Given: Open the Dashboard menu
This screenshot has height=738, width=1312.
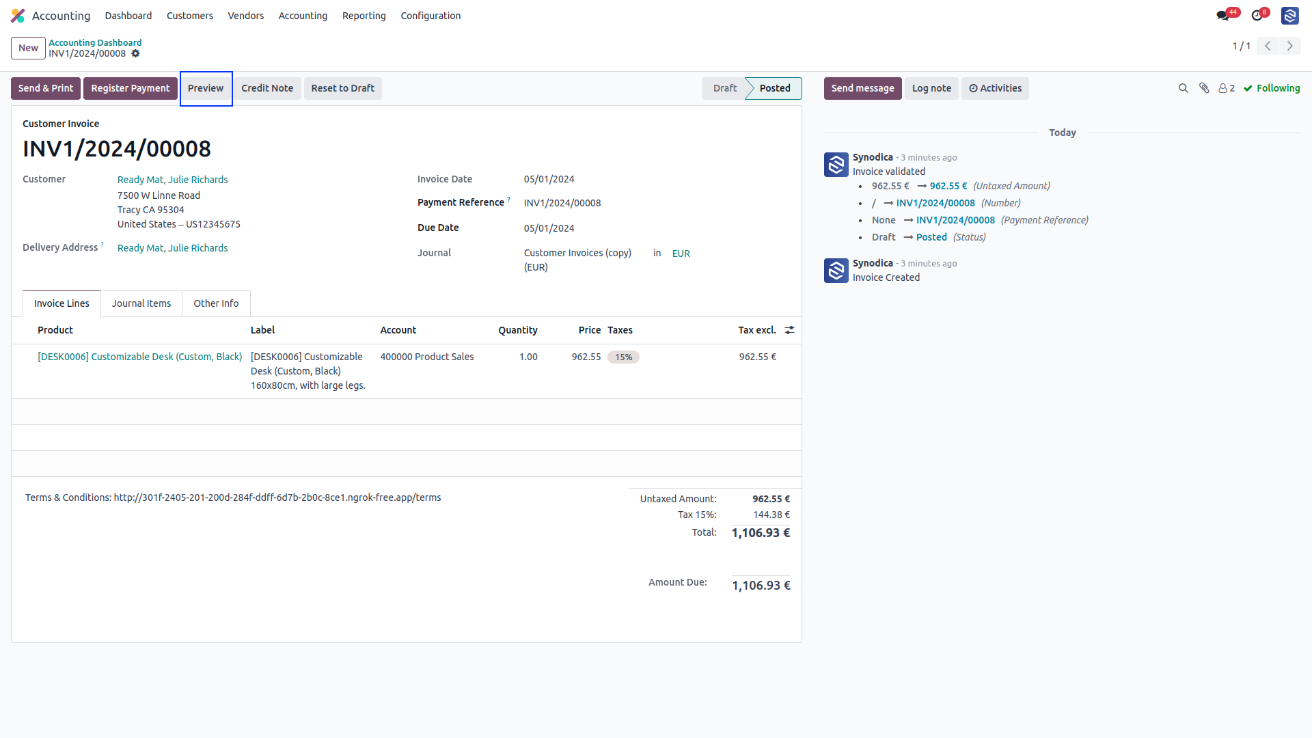Looking at the screenshot, I should tap(128, 16).
